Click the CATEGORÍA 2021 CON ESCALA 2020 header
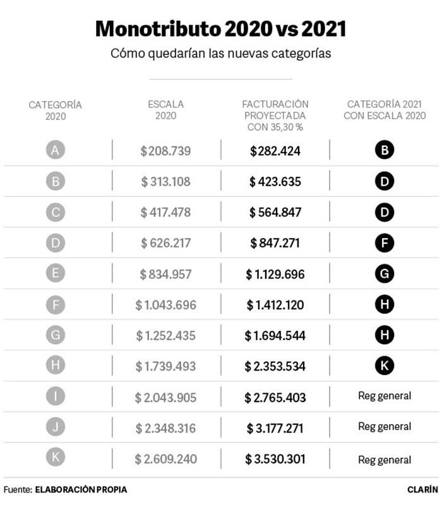 [385, 110]
